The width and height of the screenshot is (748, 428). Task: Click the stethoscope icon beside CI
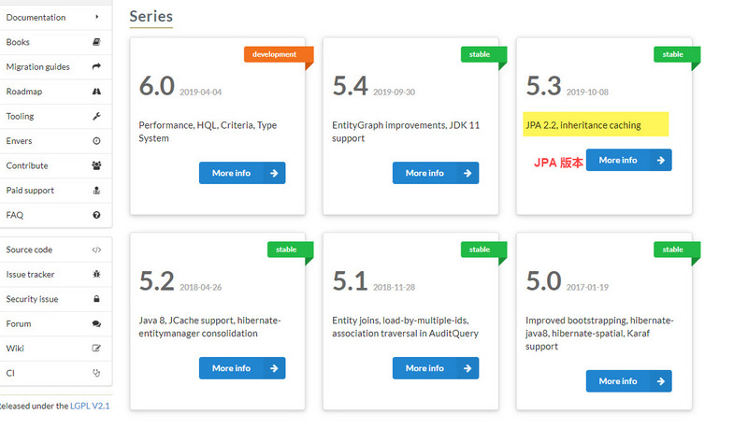point(96,373)
